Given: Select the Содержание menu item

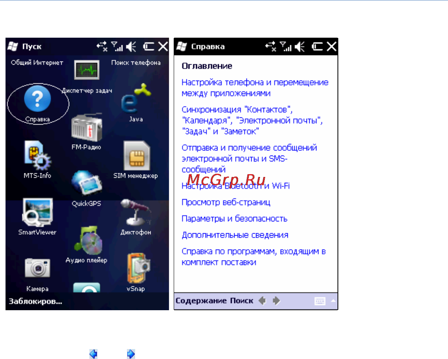Looking at the screenshot, I should (x=201, y=301).
